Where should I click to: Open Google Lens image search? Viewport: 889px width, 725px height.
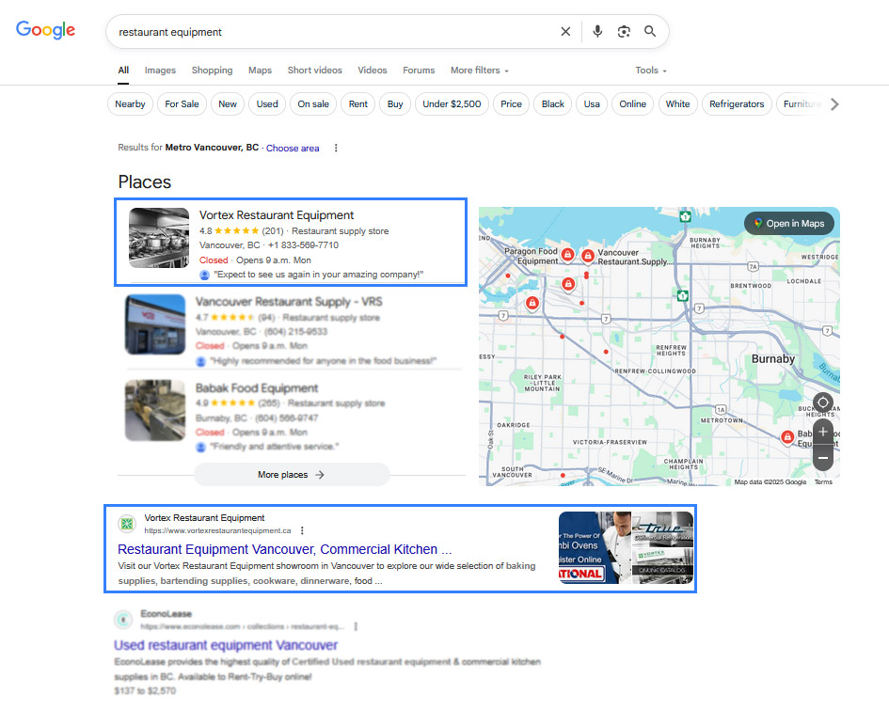point(623,32)
